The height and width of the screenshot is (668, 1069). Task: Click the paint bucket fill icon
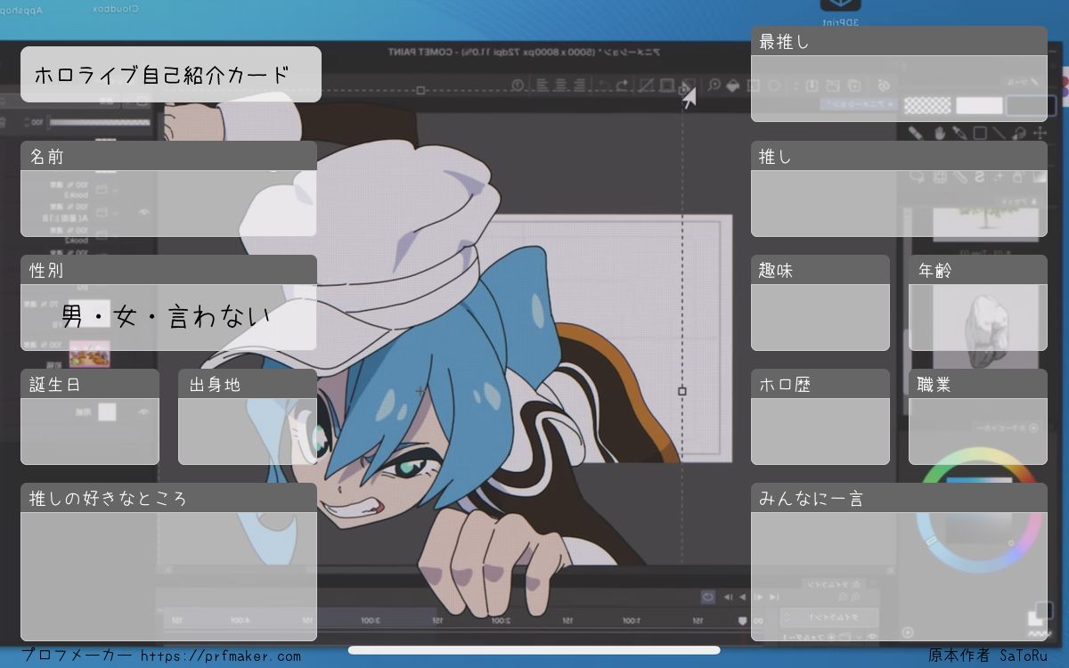pyautogui.click(x=733, y=86)
